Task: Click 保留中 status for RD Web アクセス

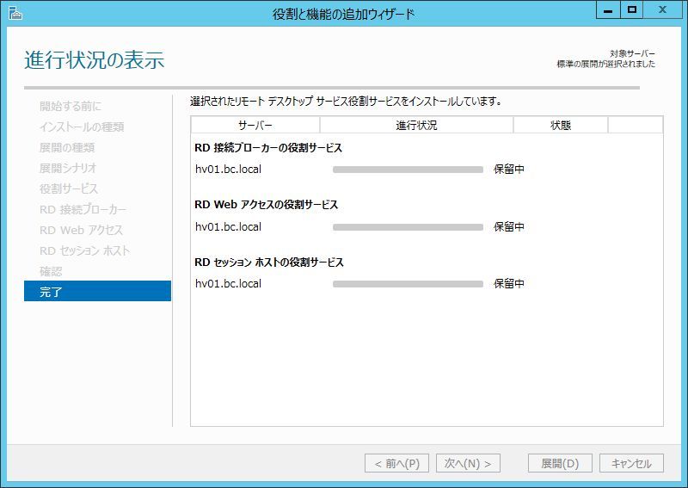Action: point(509,226)
